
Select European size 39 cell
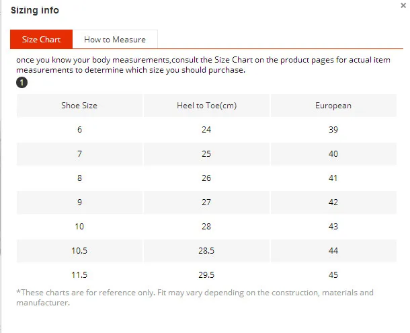click(x=333, y=130)
